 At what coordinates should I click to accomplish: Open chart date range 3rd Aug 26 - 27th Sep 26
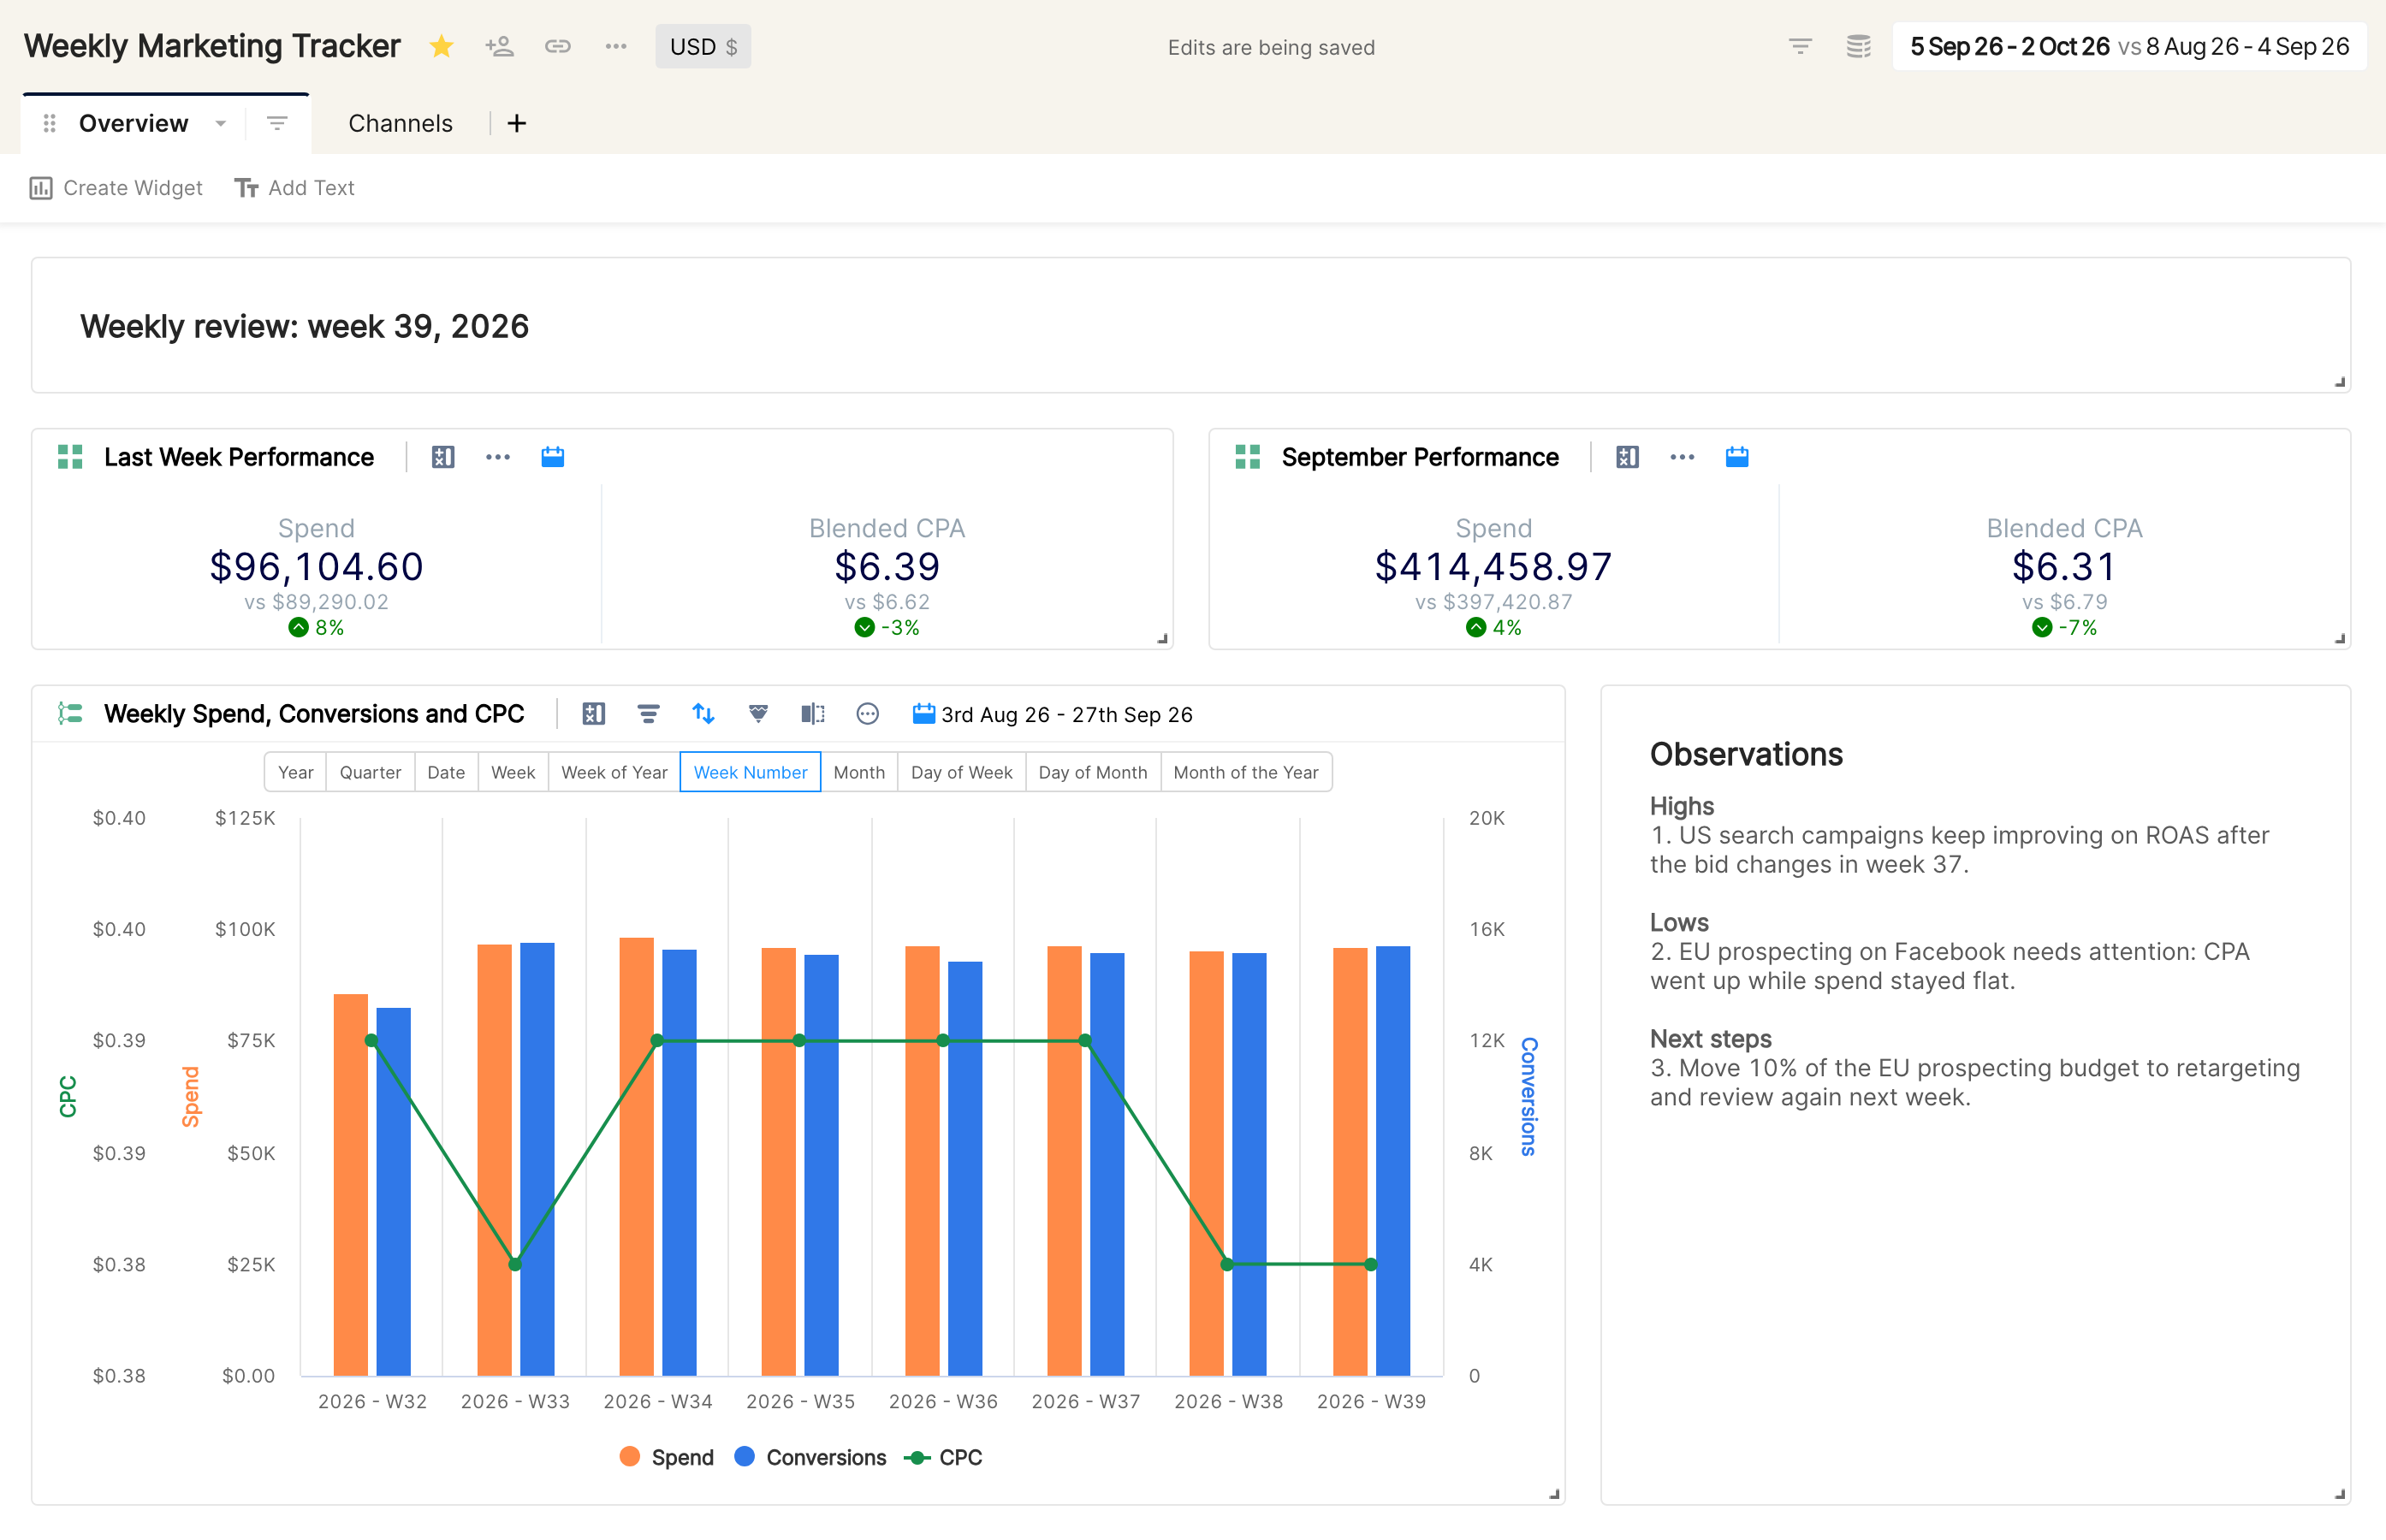(x=1053, y=714)
